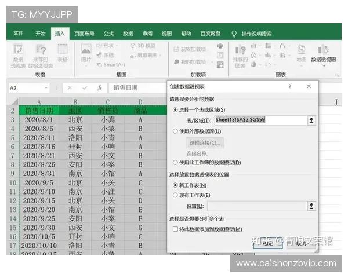Click the 图标 icons button
This screenshot has width=348, height=278.
tap(106, 55)
